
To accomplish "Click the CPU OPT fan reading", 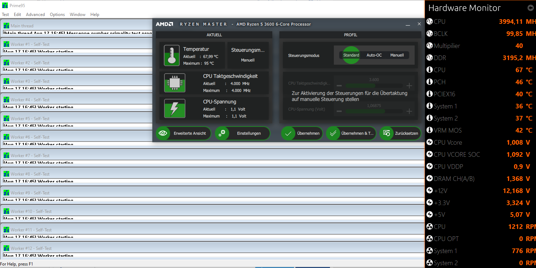I will pos(527,239).
